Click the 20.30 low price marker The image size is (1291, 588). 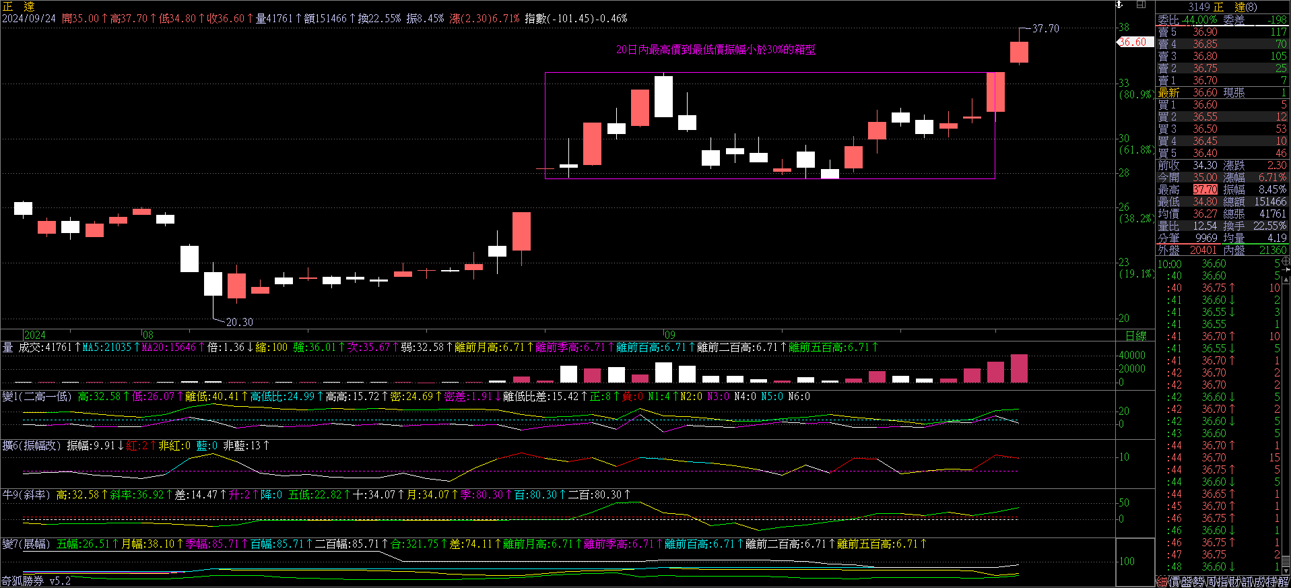coord(240,323)
